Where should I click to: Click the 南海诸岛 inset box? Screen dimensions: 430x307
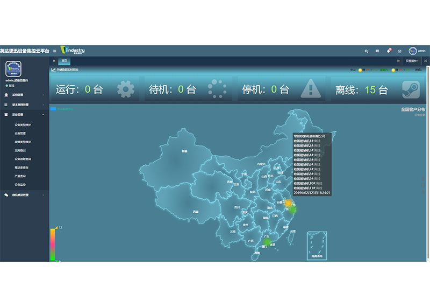pos(317,246)
